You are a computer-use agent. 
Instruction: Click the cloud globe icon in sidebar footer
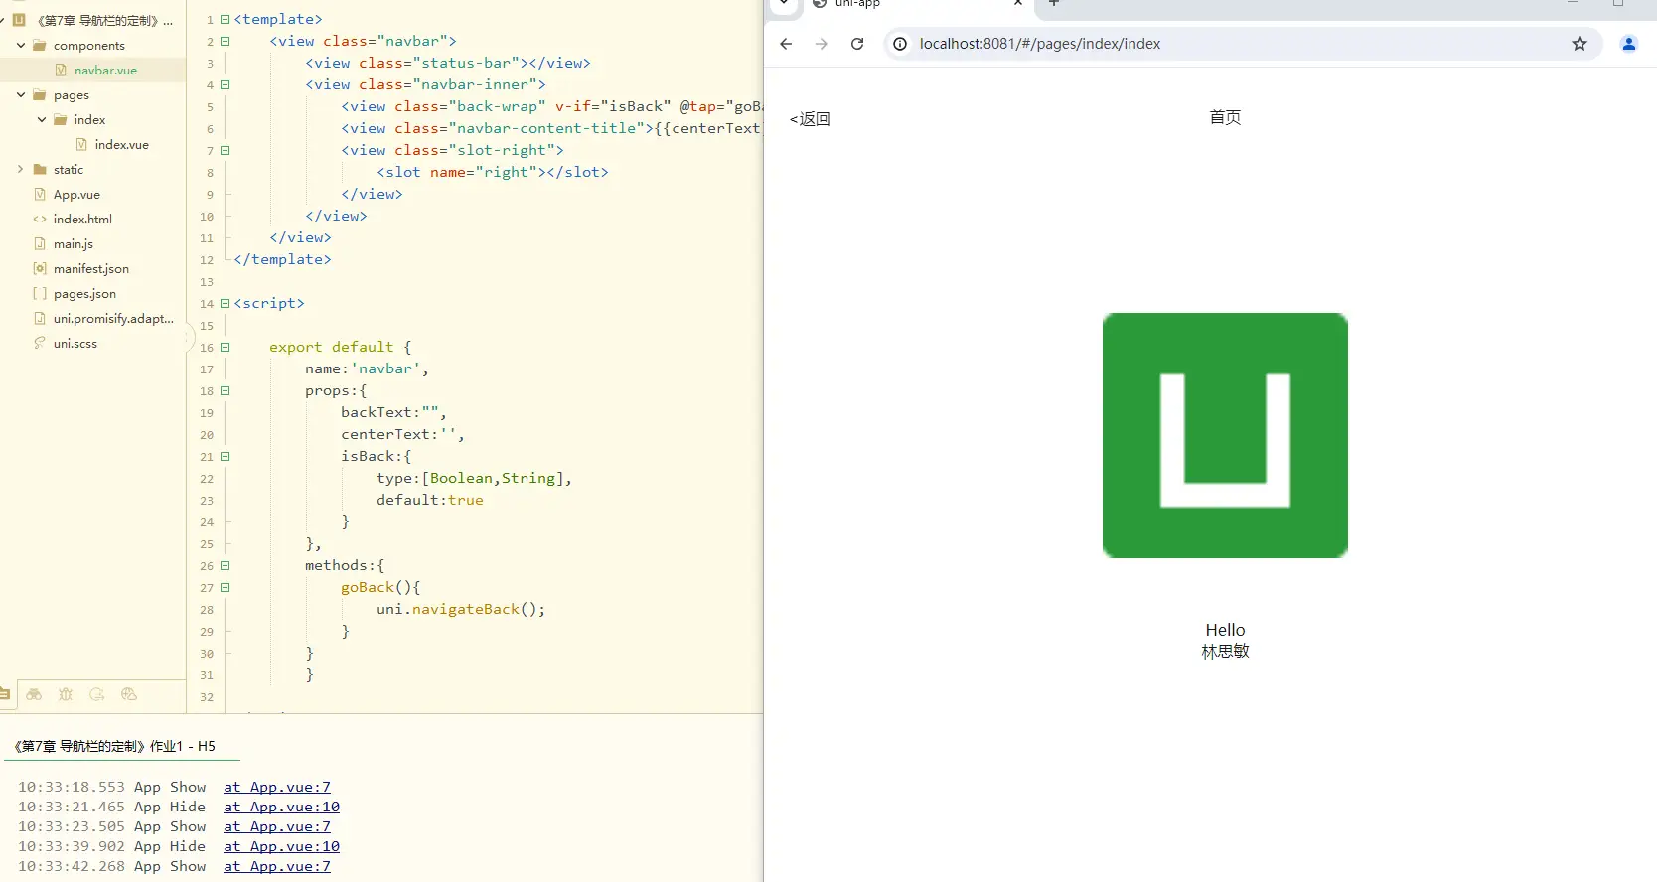click(128, 694)
